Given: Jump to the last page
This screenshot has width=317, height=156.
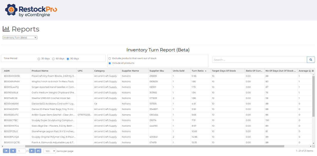Looking at the screenshot, I should [38, 151].
